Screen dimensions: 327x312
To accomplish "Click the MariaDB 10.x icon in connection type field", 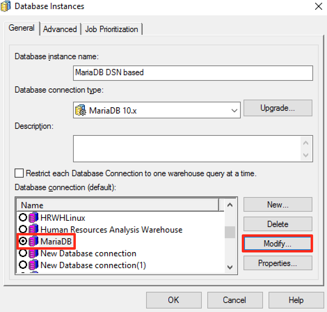I will (80, 109).
